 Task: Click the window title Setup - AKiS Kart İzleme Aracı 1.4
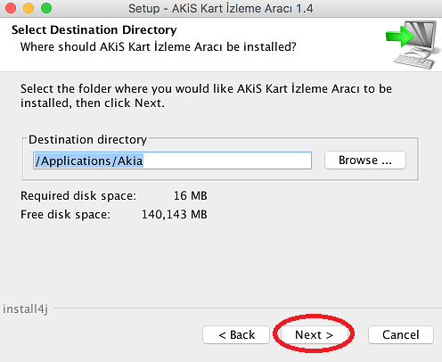pos(221,8)
